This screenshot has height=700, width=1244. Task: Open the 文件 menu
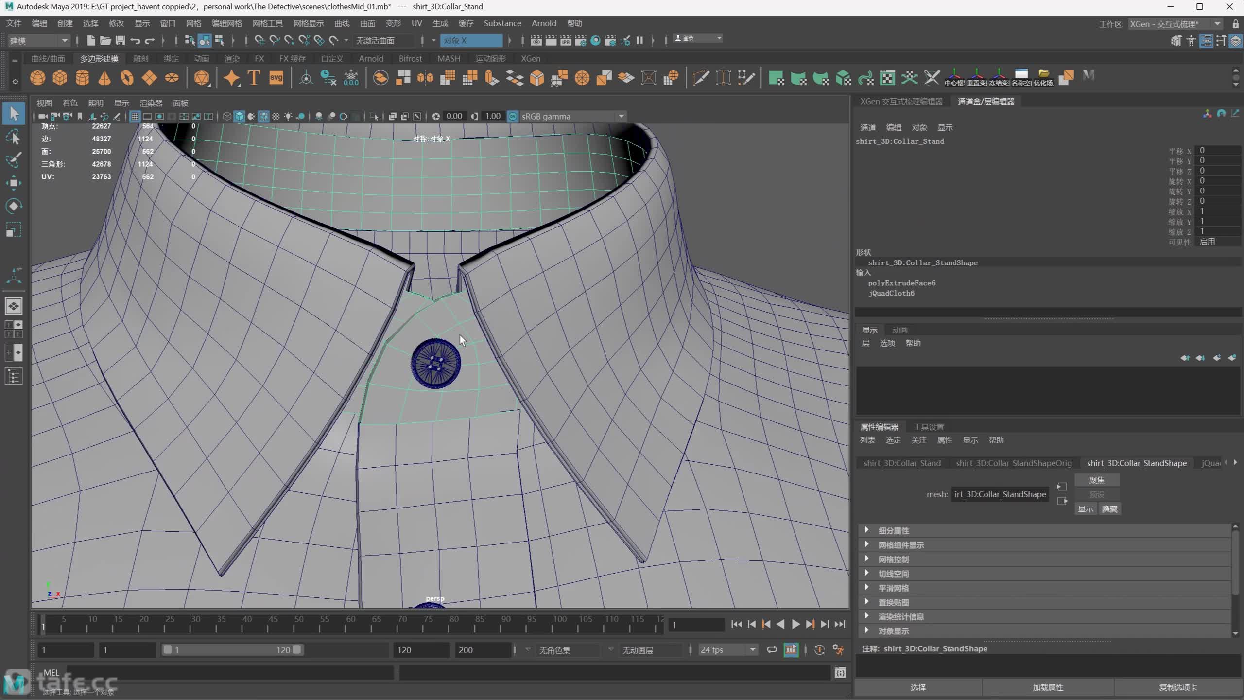click(14, 23)
